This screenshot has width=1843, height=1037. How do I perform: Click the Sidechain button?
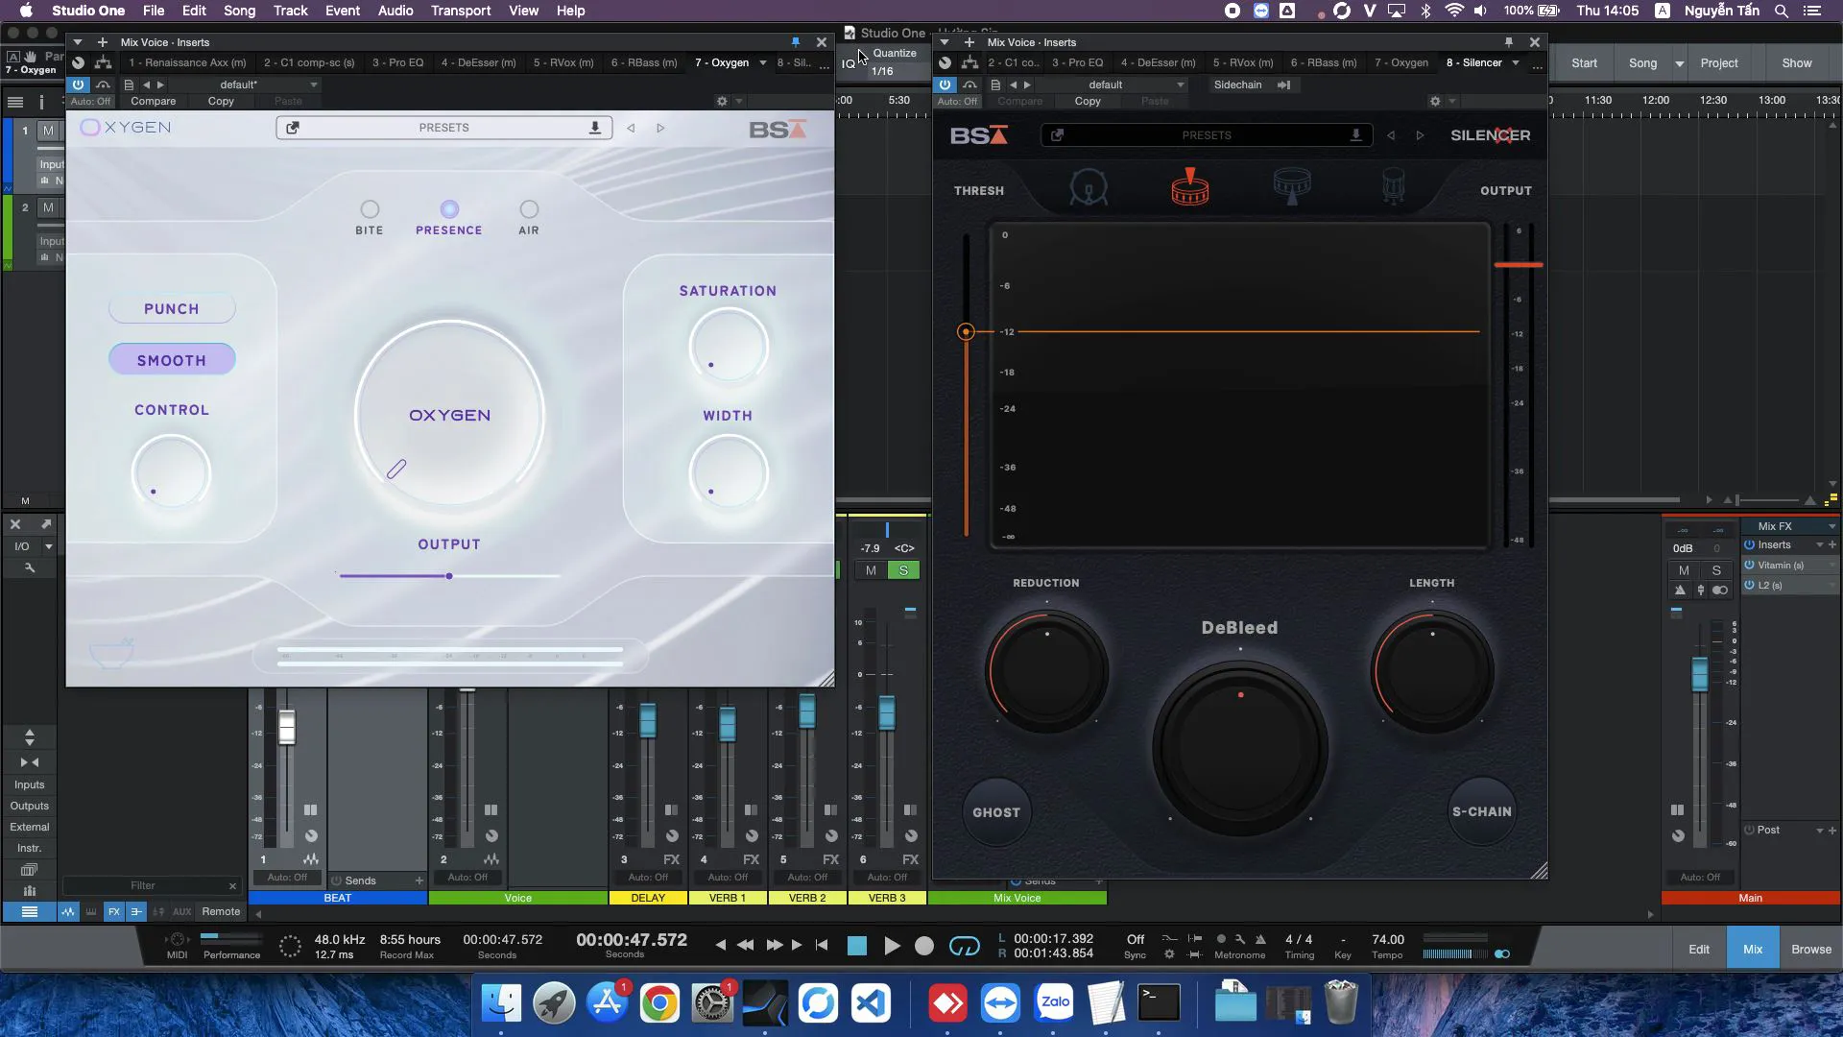tap(1237, 84)
